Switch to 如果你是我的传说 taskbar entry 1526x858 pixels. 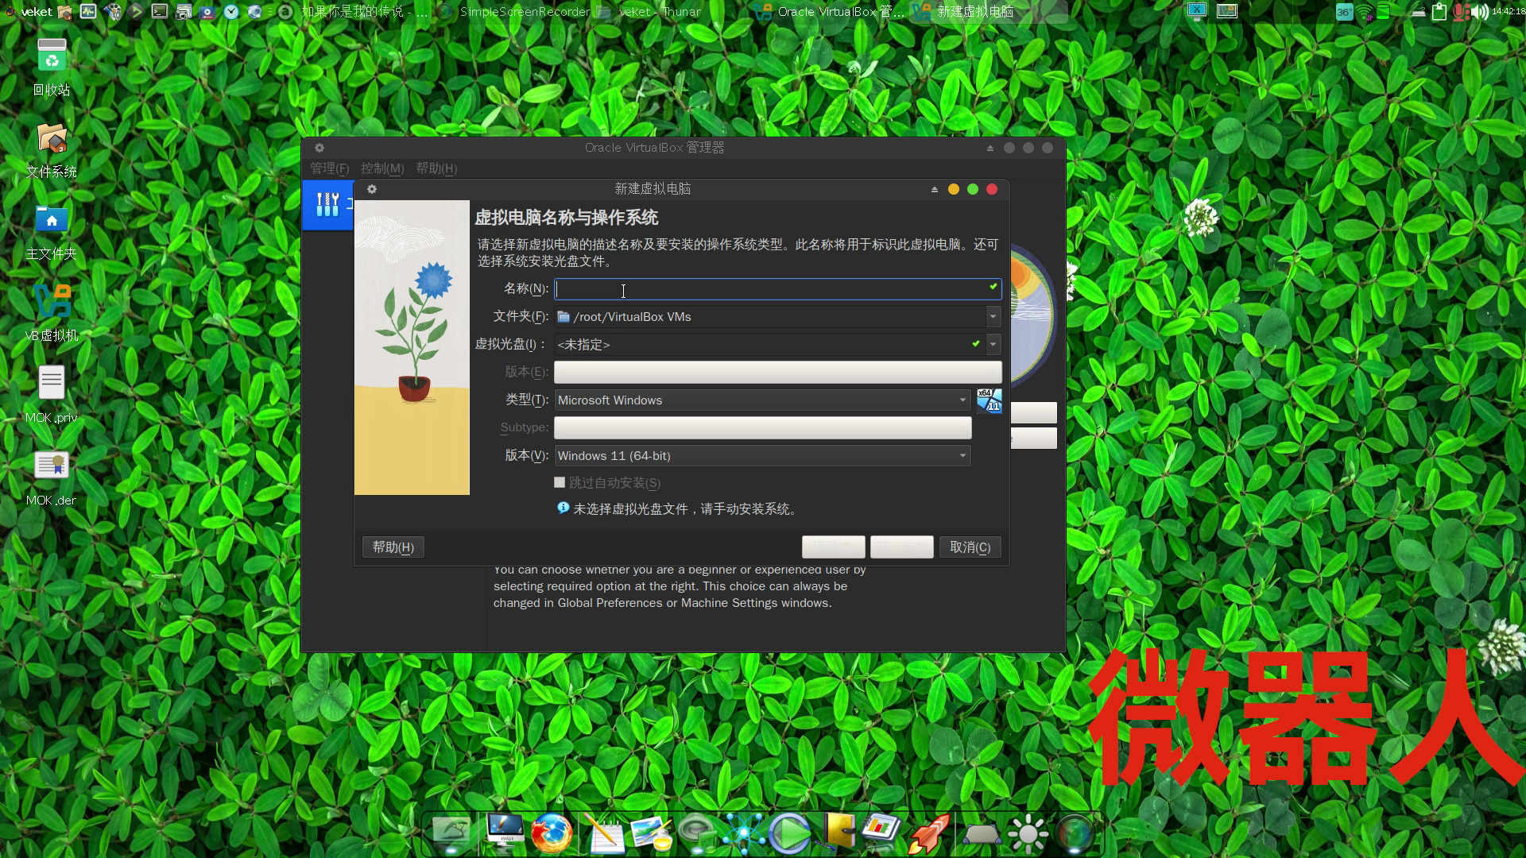(x=354, y=11)
